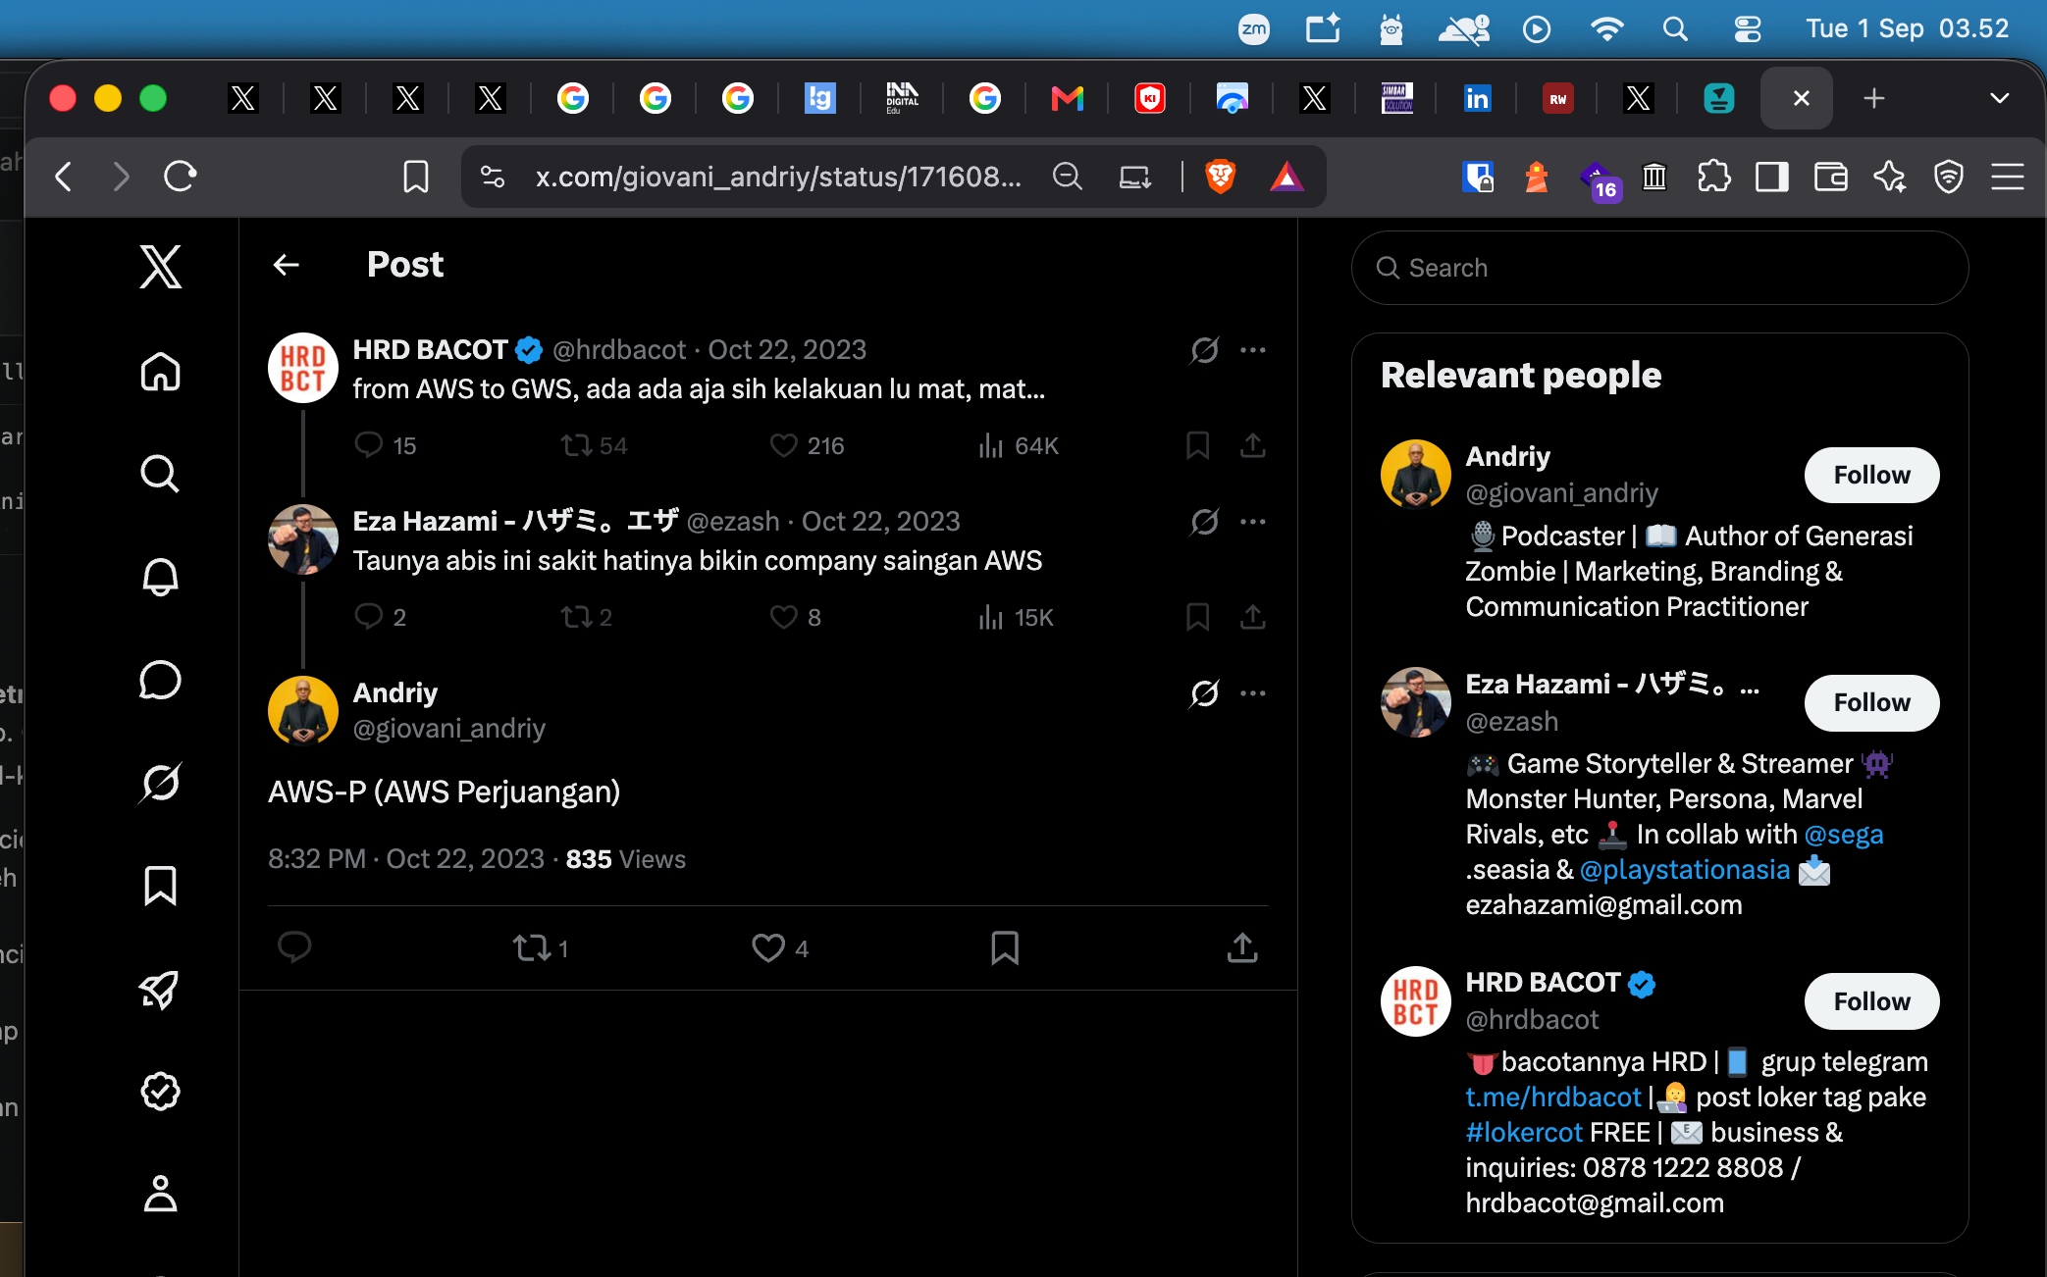Reply to Andriy's AWS-P post

[294, 947]
